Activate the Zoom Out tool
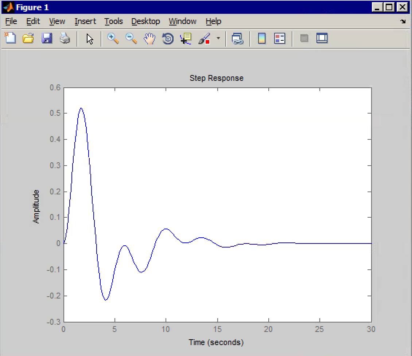The image size is (412, 356). (131, 39)
